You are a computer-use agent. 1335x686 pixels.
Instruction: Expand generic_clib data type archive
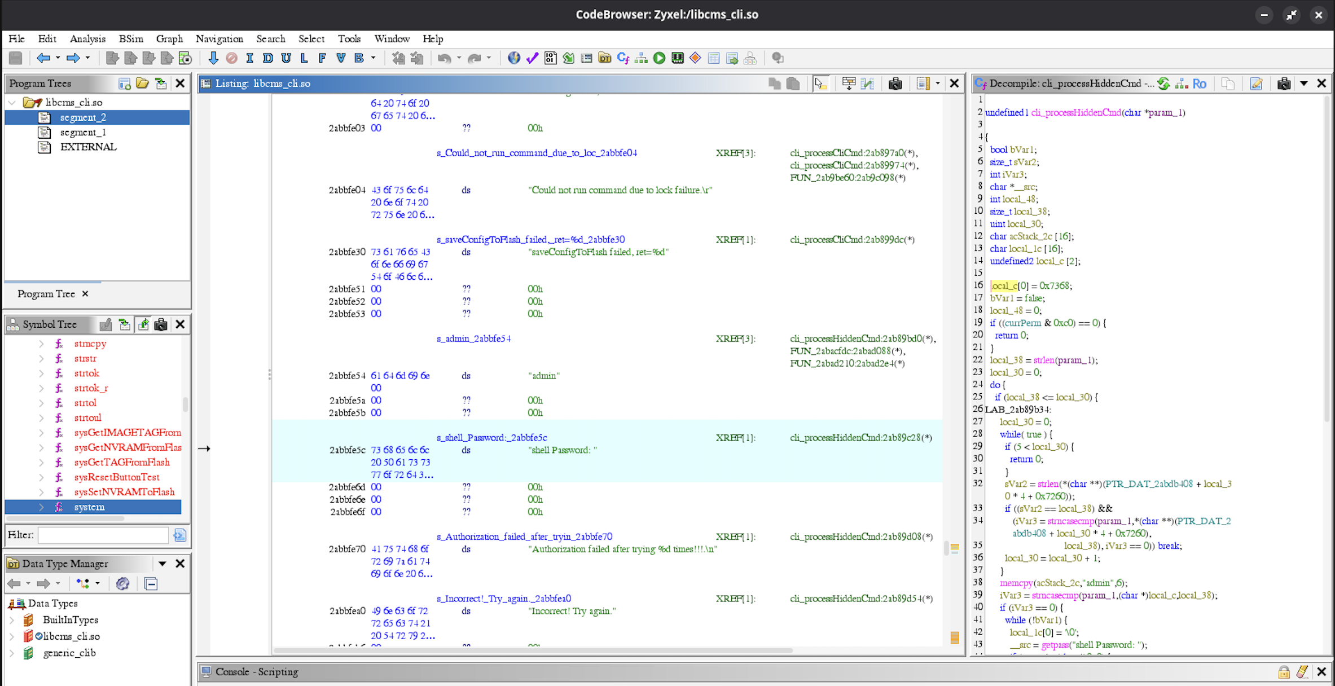(12, 653)
